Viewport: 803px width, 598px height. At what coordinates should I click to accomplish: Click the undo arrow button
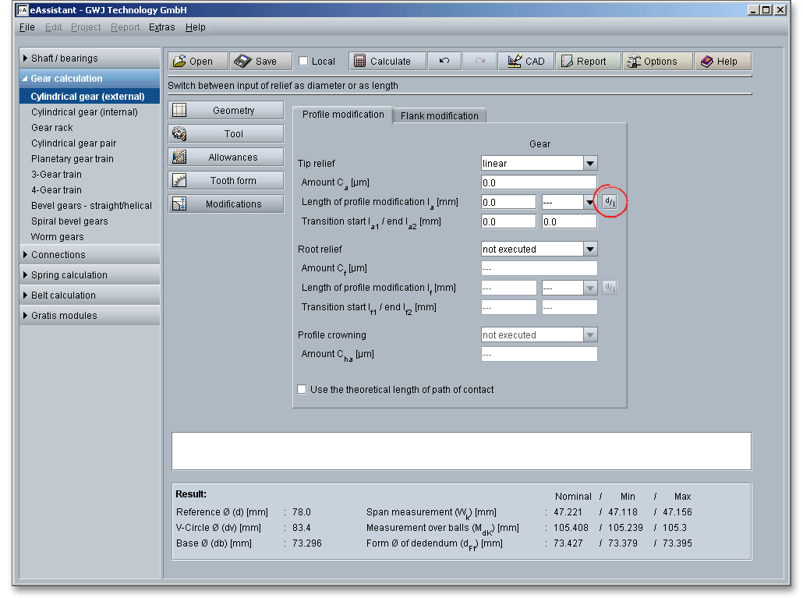(x=444, y=62)
